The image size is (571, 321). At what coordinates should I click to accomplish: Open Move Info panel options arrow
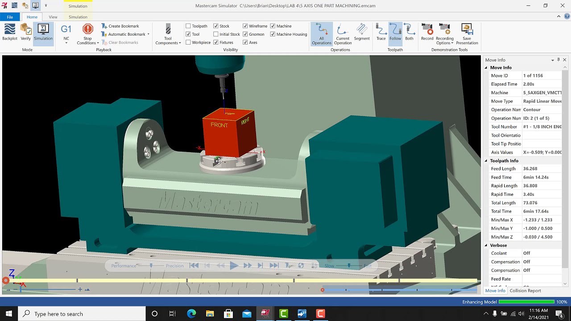click(x=553, y=60)
